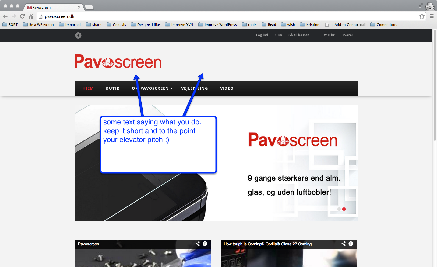This screenshot has width=437, height=267.
Task: Open wish bookmarks folder
Action: [x=288, y=25]
